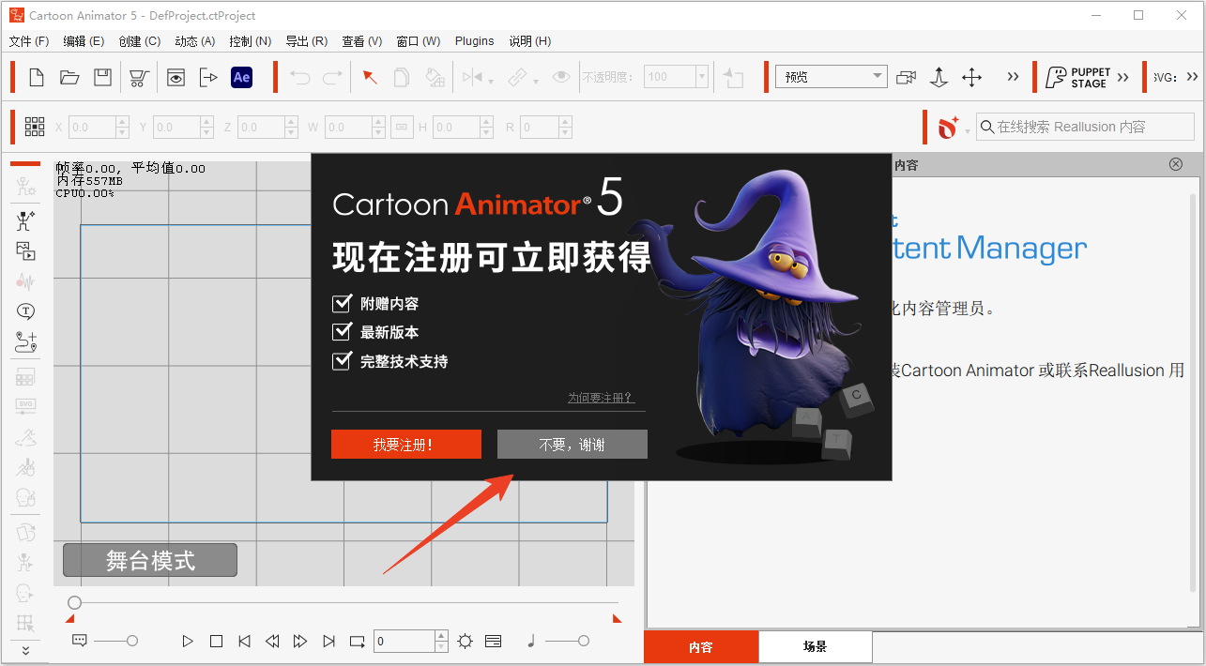
Task: Open the 文件 (F) menu
Action: click(x=29, y=41)
